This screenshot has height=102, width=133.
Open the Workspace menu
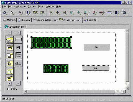pos(20,7)
